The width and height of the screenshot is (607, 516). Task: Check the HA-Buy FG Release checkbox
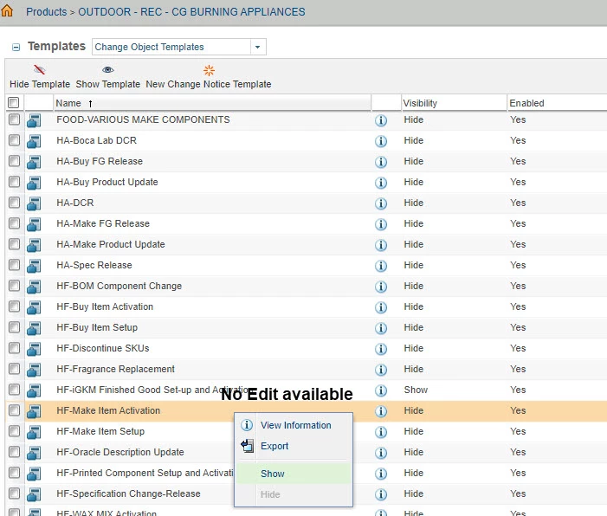tap(15, 161)
